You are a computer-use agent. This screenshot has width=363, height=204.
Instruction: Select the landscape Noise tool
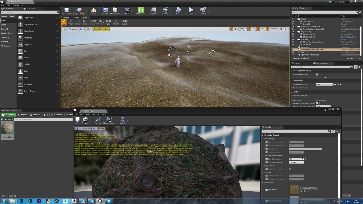tap(85, 22)
